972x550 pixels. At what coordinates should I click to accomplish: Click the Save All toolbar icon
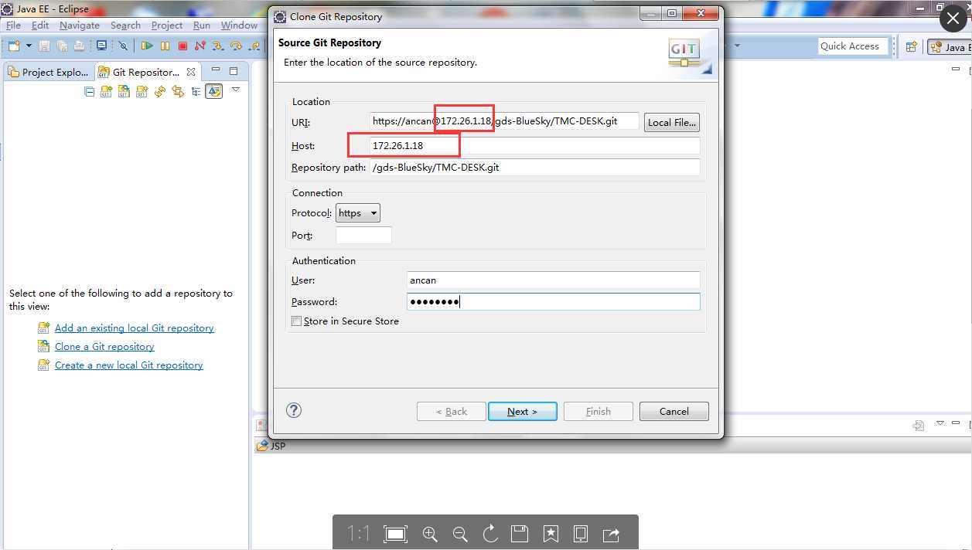[x=61, y=46]
